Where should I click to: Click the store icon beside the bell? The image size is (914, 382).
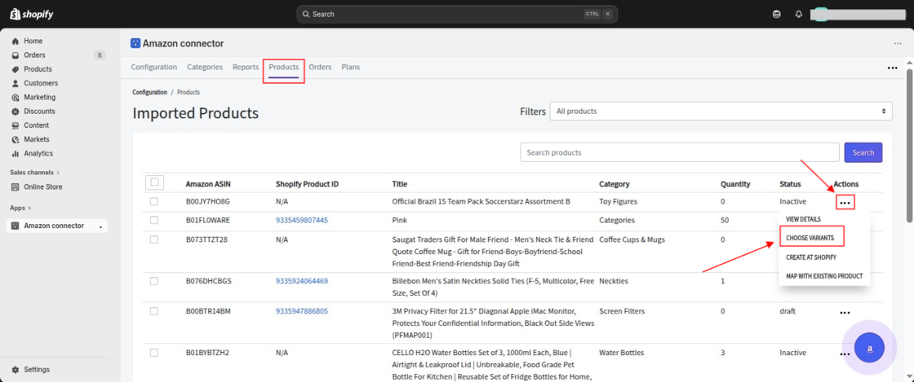[776, 14]
